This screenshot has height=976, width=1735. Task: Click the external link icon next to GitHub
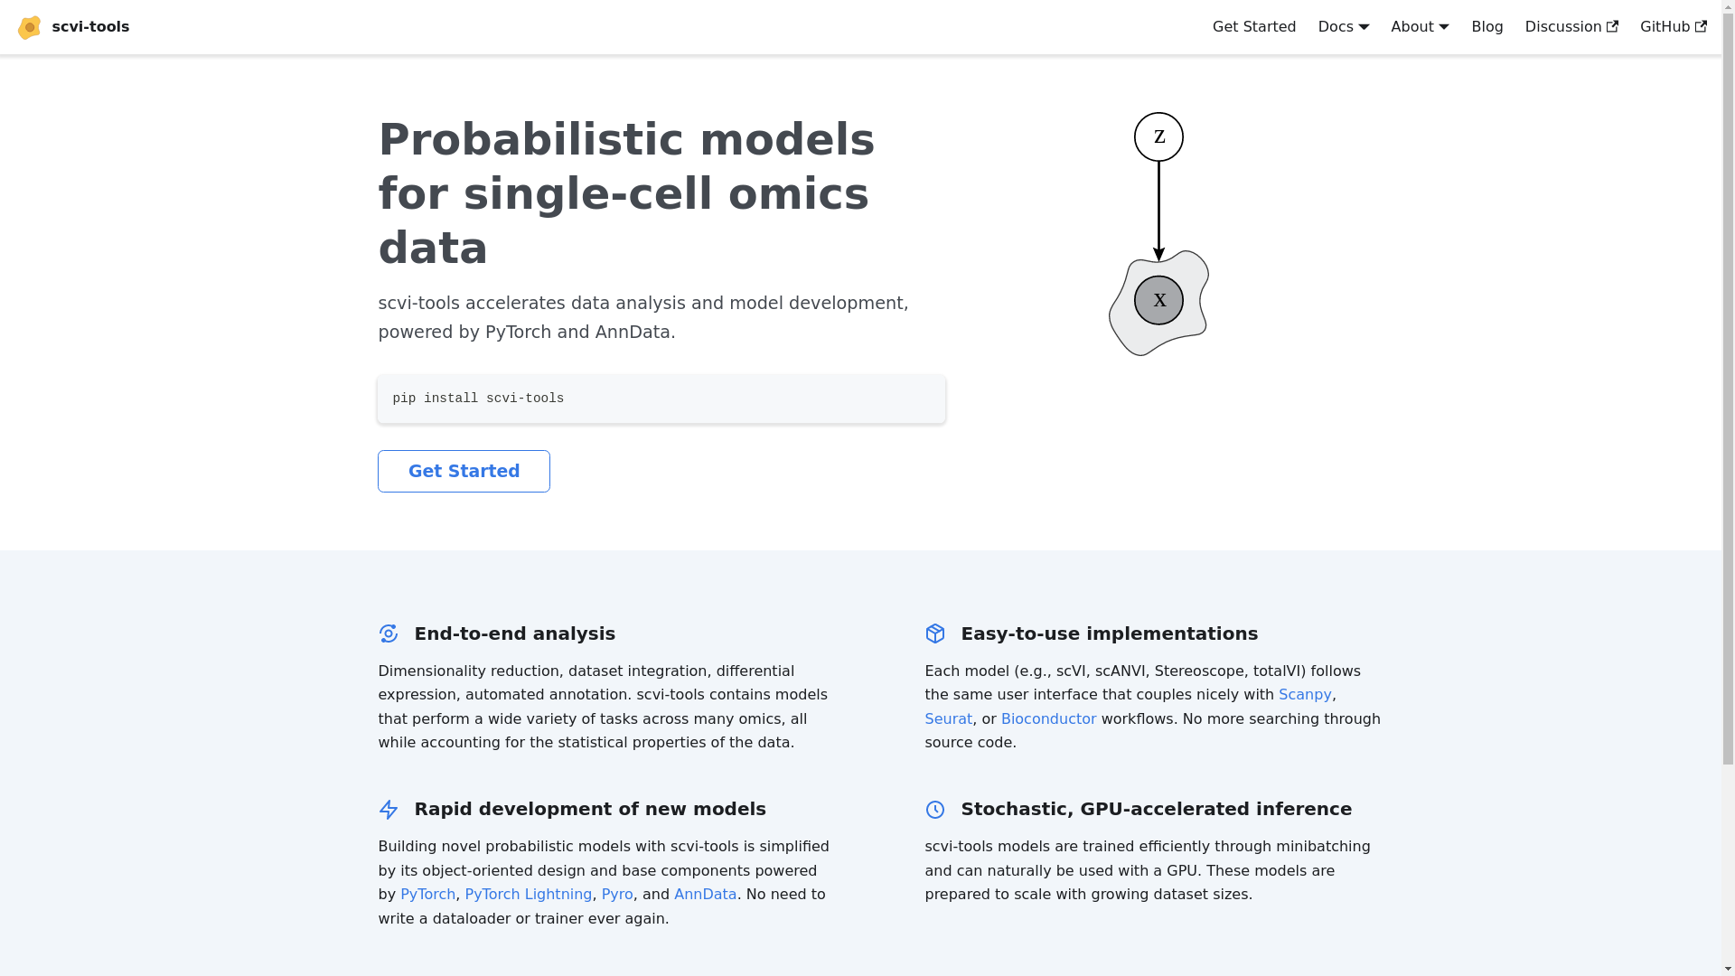pos(1701,26)
